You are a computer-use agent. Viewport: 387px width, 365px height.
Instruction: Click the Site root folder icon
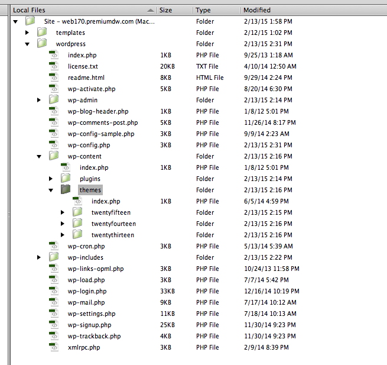pyautogui.click(x=30, y=21)
